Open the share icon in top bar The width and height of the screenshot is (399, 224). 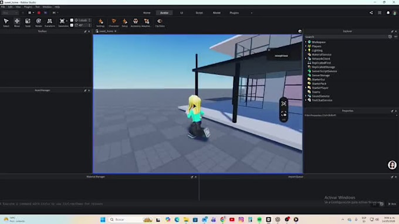(x=371, y=13)
